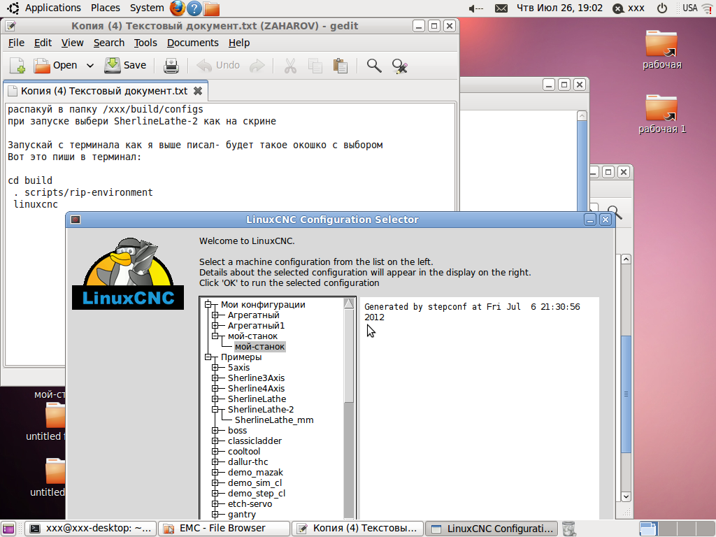Switch to xxx@xxx-desktop terminal in taskbar

pyautogui.click(x=90, y=529)
